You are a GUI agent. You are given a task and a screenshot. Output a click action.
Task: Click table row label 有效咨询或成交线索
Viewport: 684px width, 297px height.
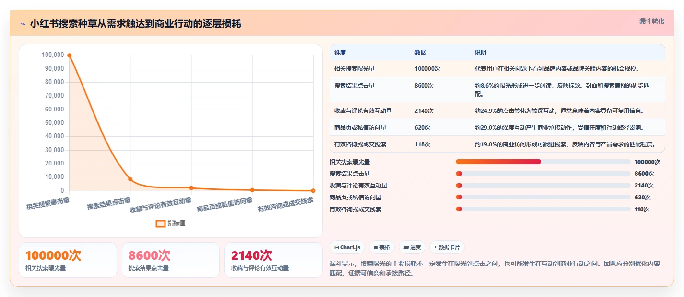click(360, 144)
